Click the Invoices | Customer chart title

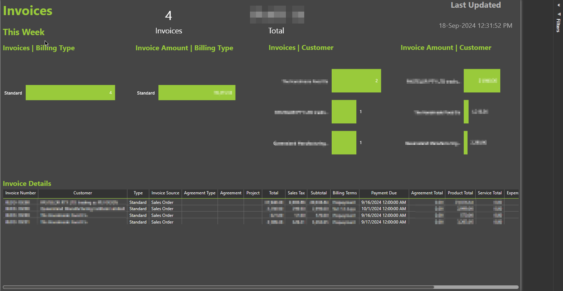click(301, 47)
